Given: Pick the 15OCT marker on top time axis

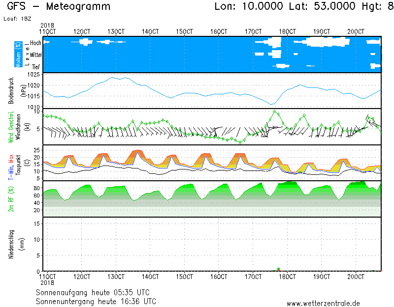Looking at the screenshot, I should click(184, 31).
